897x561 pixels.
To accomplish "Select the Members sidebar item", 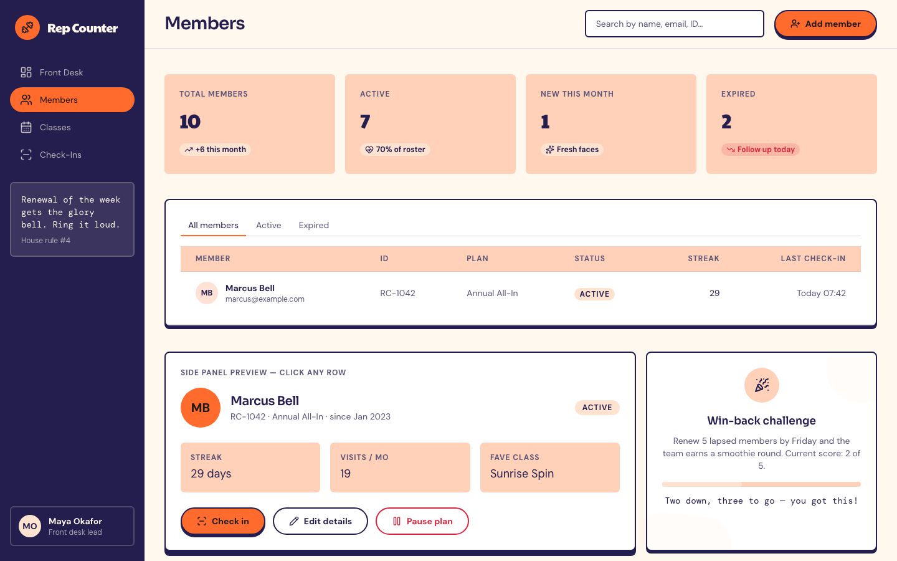I will [72, 100].
